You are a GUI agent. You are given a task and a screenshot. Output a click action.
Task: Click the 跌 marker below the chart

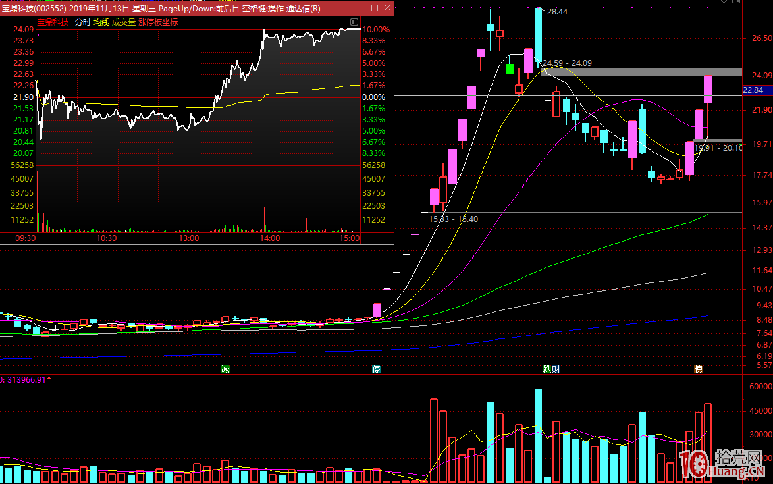click(x=546, y=369)
